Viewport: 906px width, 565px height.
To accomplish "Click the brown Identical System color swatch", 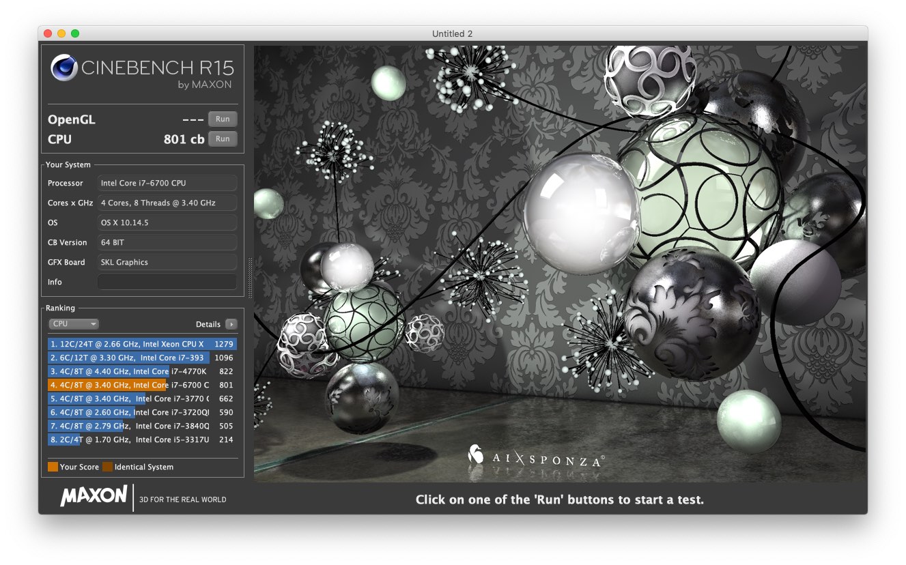I will pyautogui.click(x=107, y=467).
